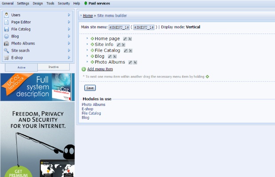The image size is (275, 177).
Task: Expand the File Catalog sidebar submenu arrow
Action: 69,29
